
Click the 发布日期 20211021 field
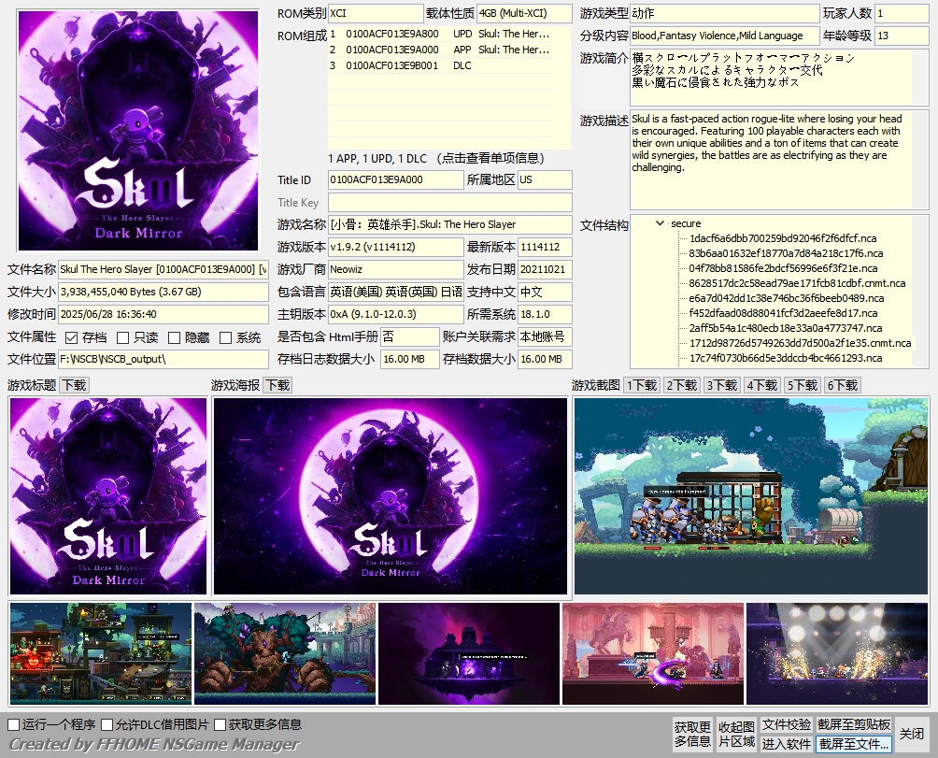tap(545, 269)
